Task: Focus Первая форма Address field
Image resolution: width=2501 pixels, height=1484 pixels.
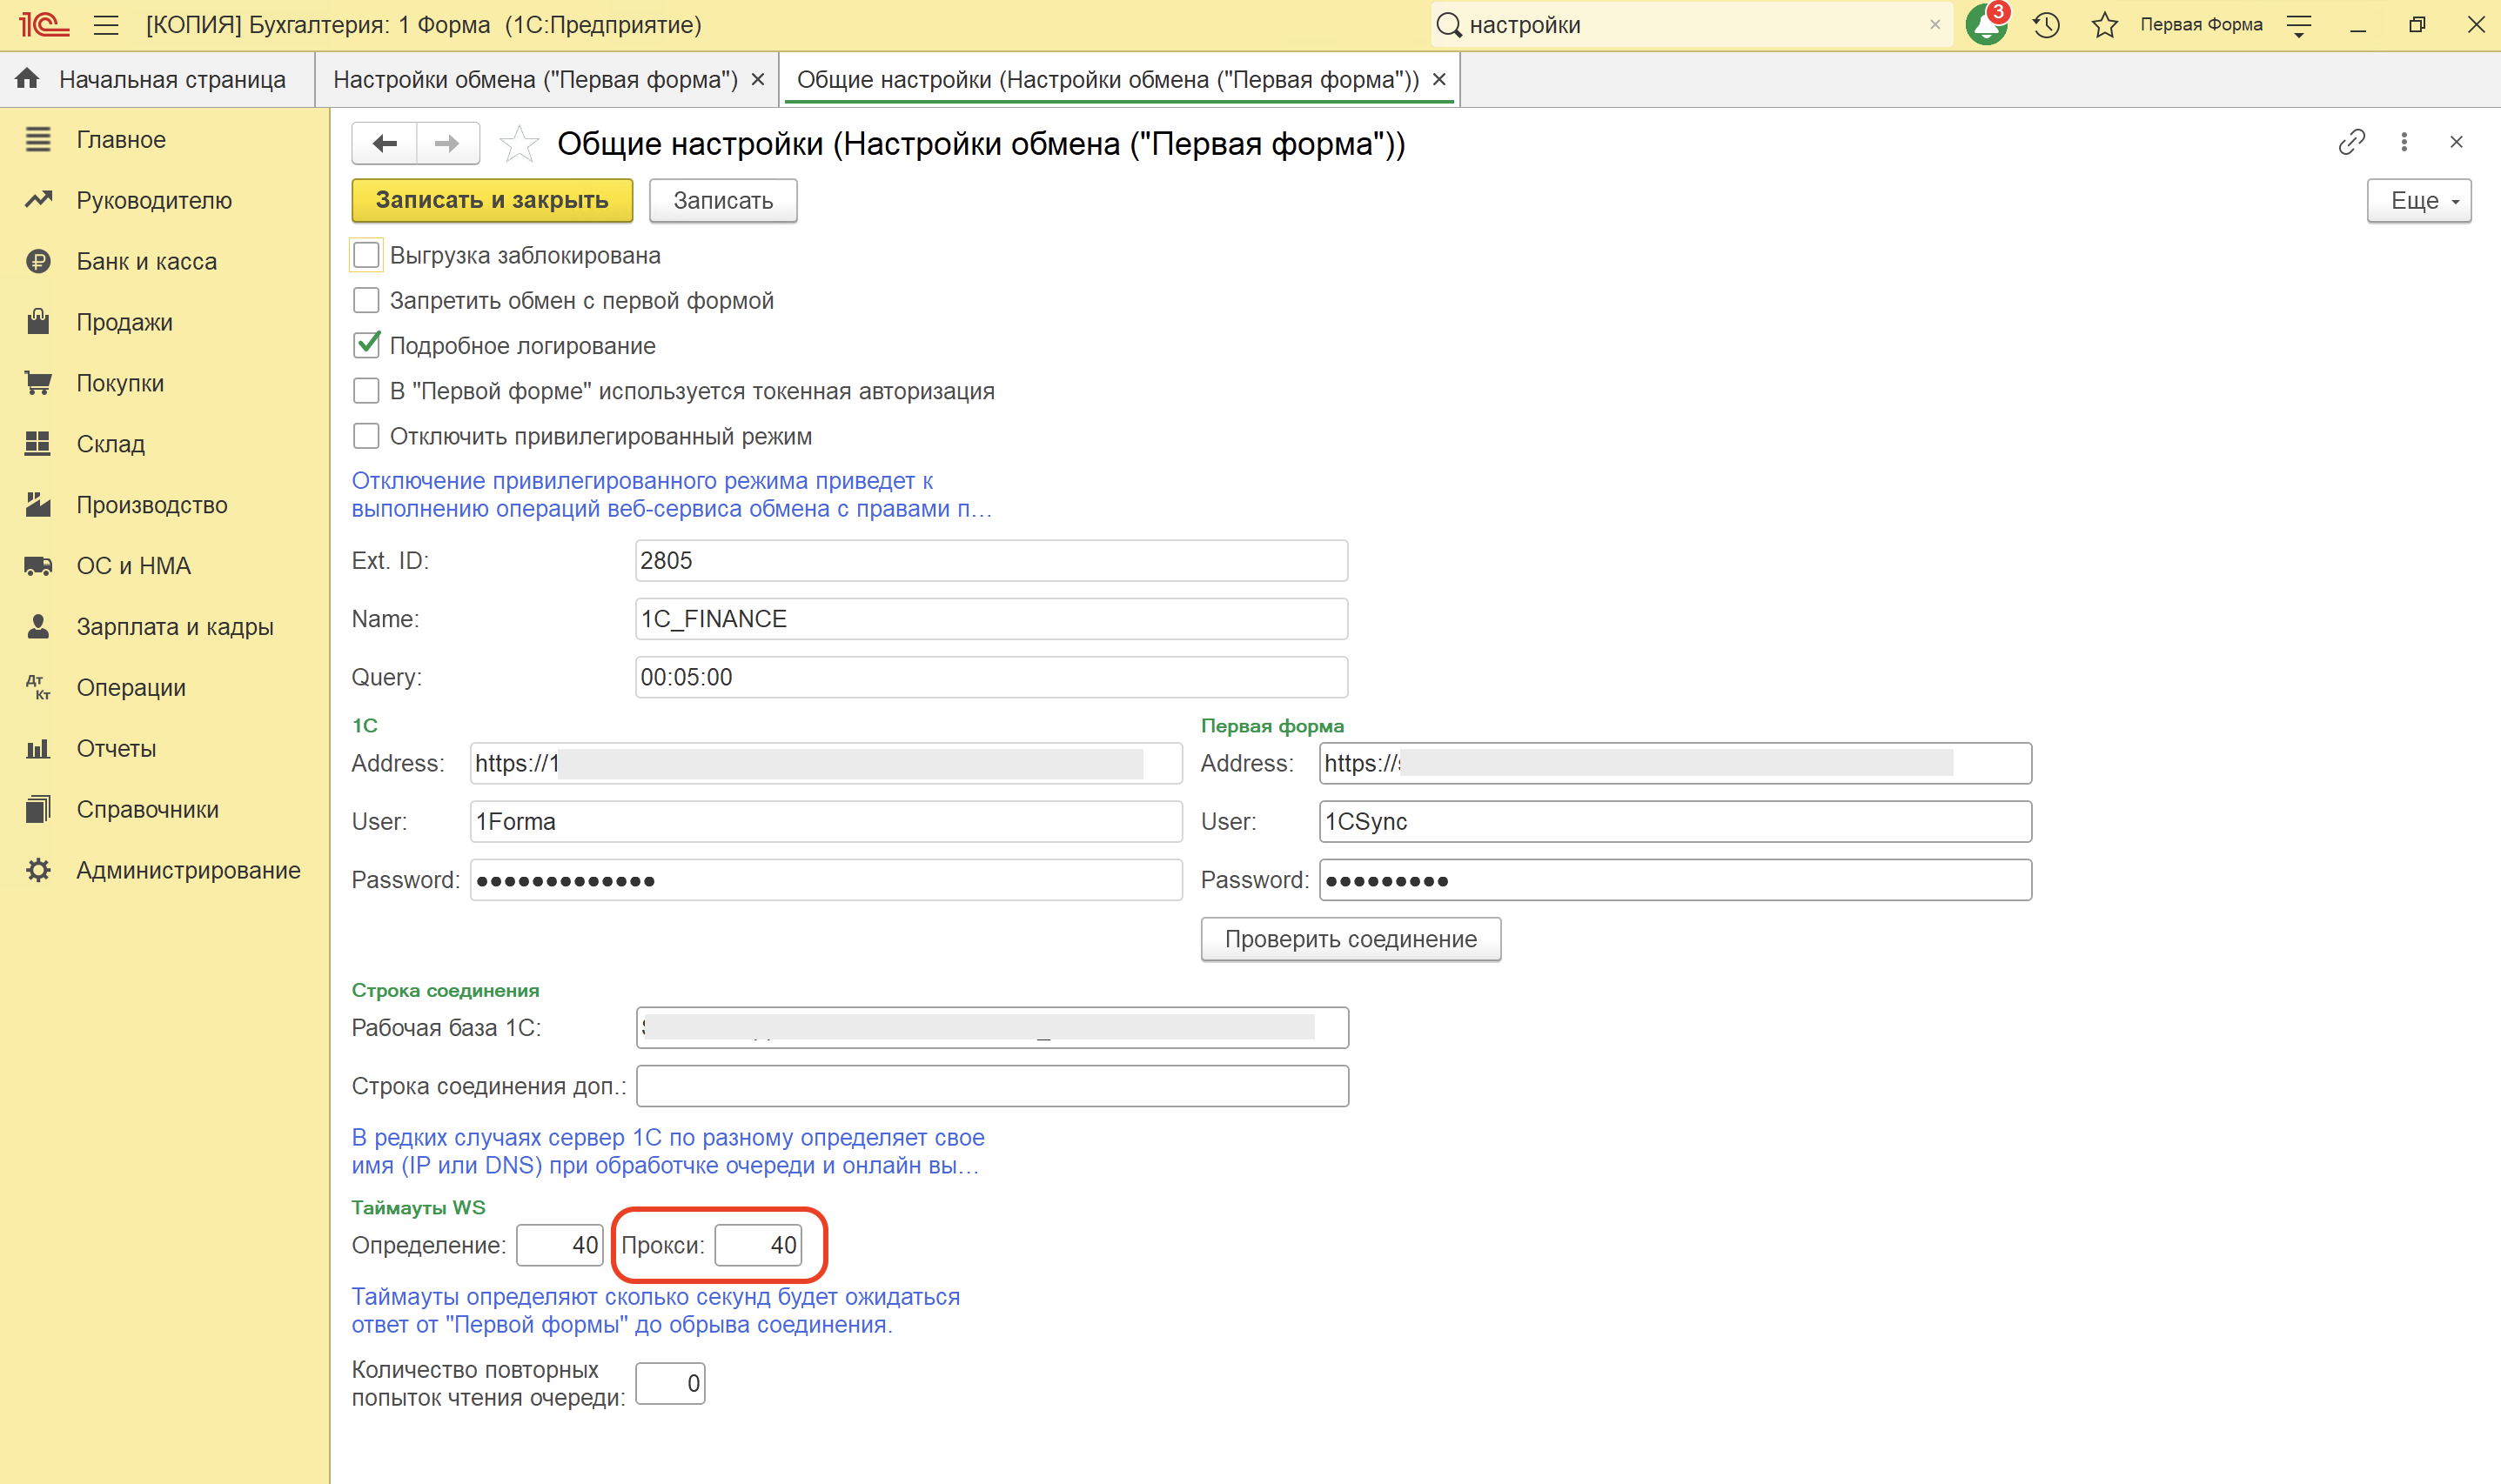Action: pyautogui.click(x=1676, y=763)
